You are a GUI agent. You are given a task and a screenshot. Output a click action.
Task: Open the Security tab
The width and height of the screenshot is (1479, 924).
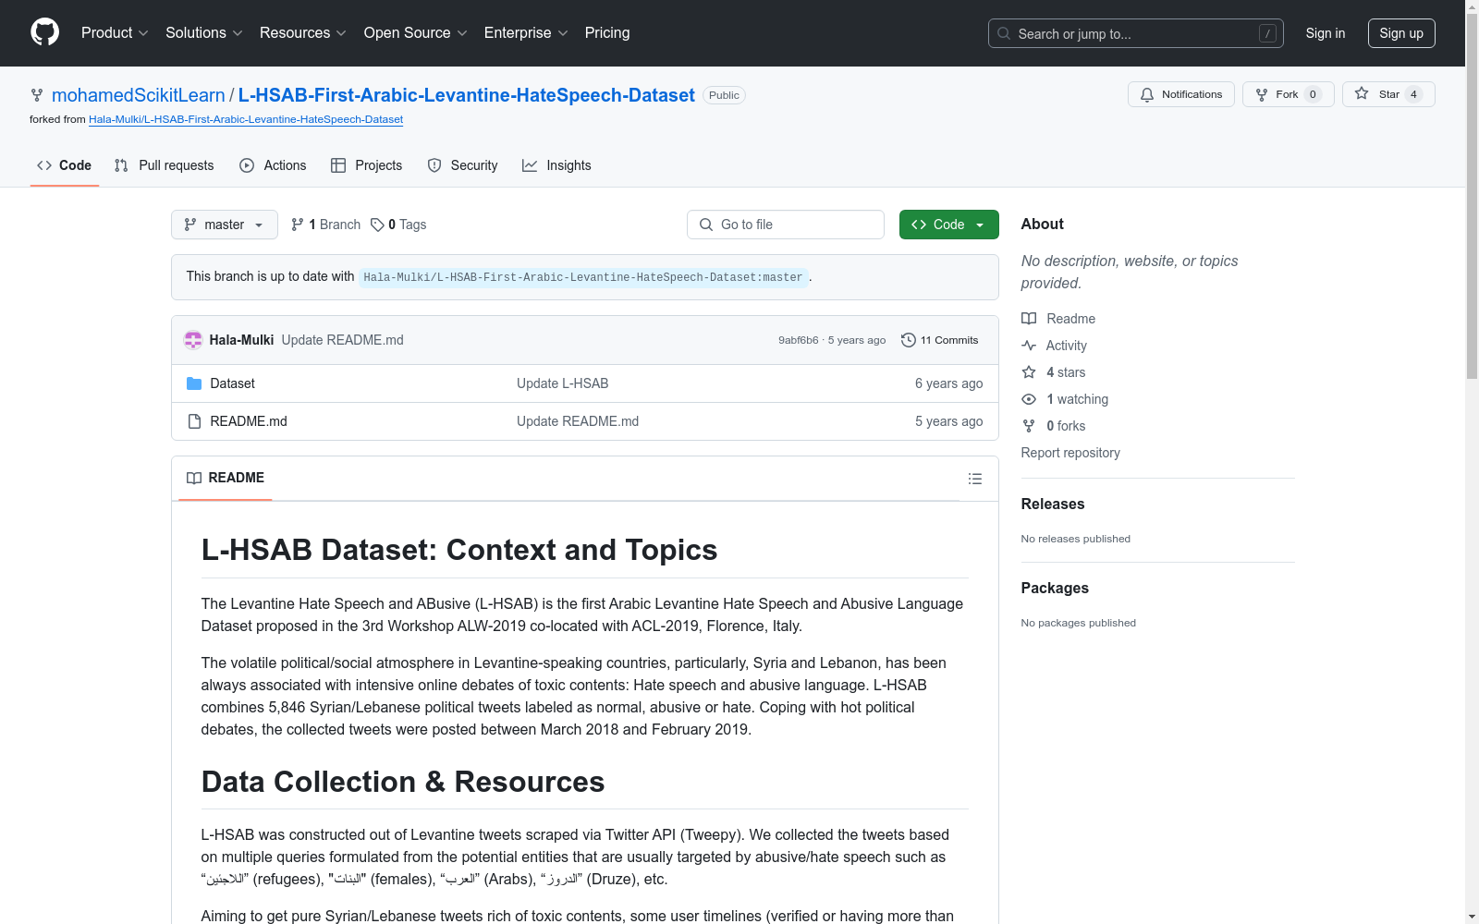click(x=462, y=165)
